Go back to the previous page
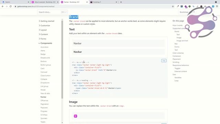 click(x=3, y=6)
